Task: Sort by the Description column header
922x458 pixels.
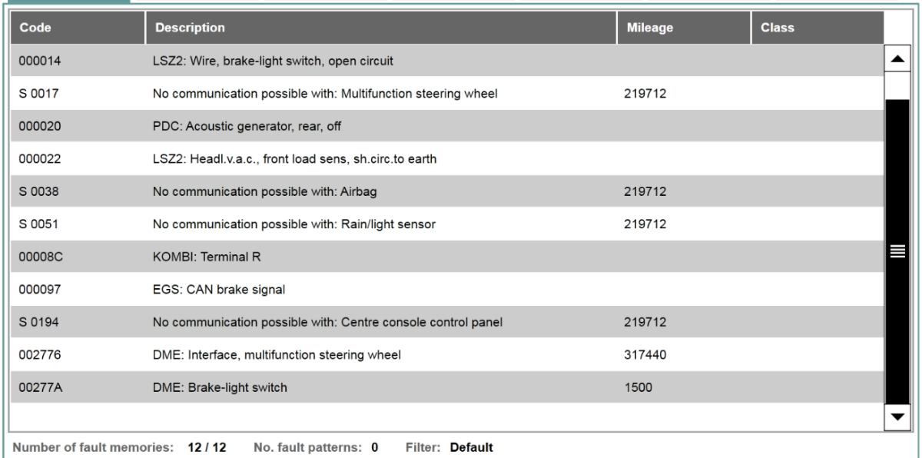Action: point(381,28)
